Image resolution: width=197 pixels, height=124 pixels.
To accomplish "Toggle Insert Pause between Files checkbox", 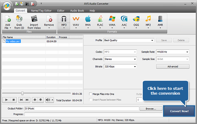I will pyautogui.click(x=90, y=100).
